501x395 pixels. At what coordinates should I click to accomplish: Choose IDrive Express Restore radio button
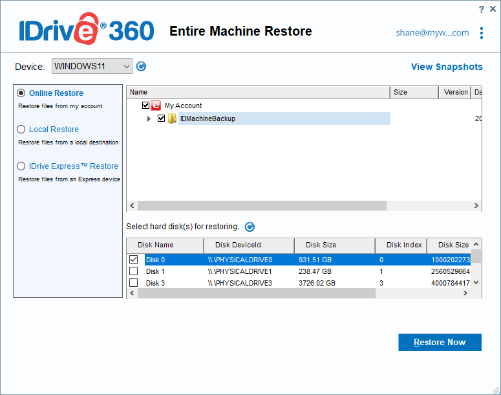(x=21, y=166)
